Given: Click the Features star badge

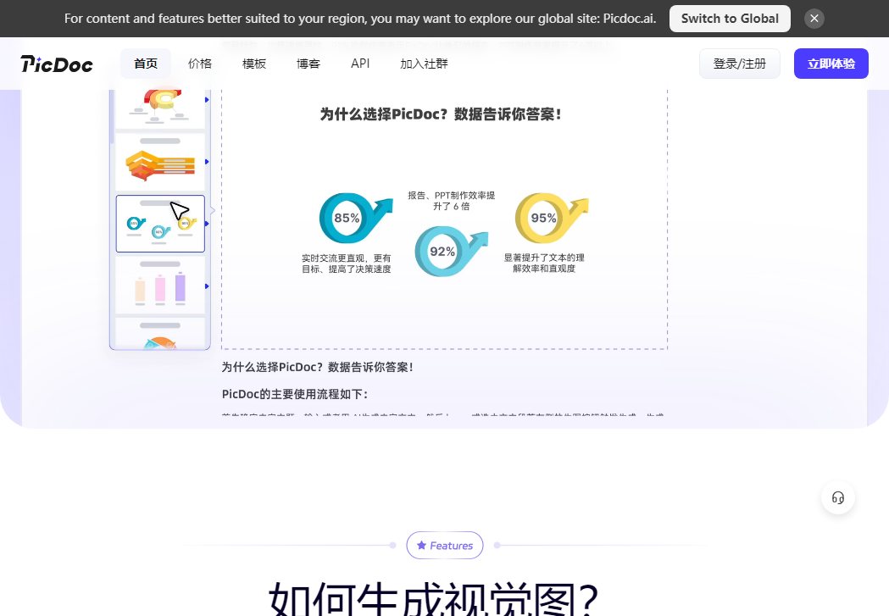Looking at the screenshot, I should pyautogui.click(x=444, y=545).
